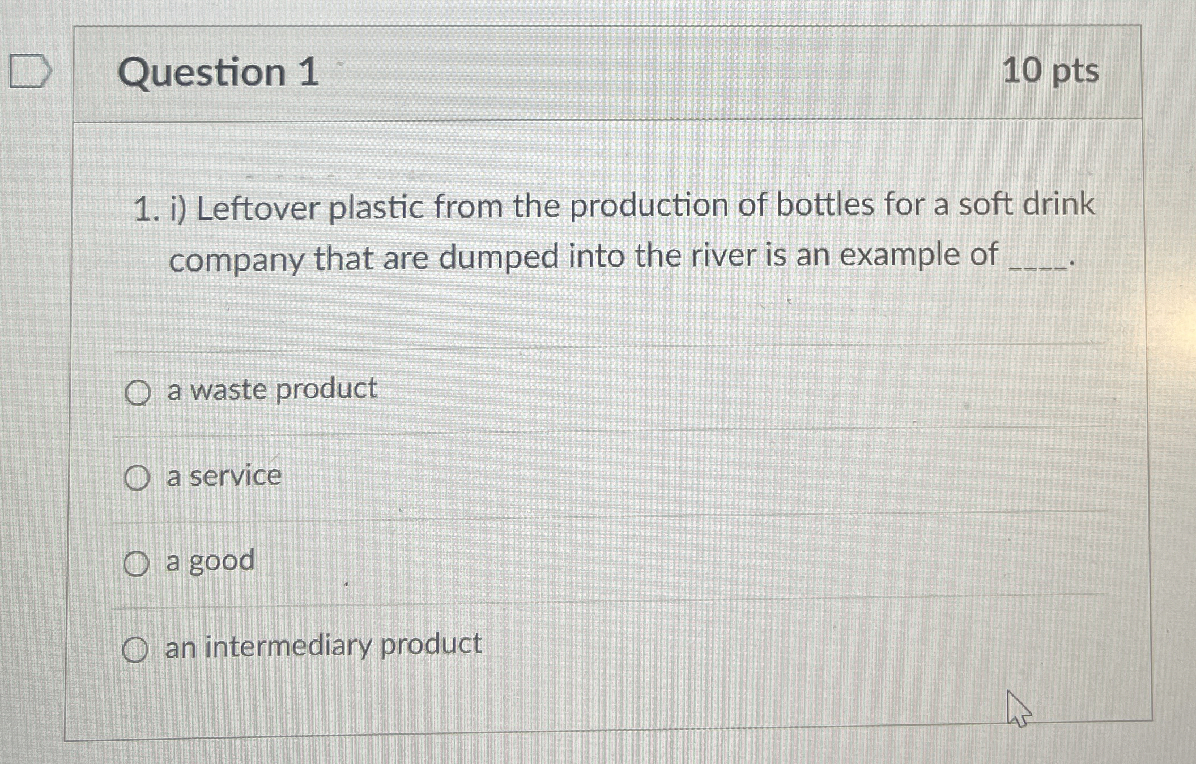Screen dimensions: 1196x764
Task: Click the 'an intermediary product' text label
Action: tap(322, 646)
